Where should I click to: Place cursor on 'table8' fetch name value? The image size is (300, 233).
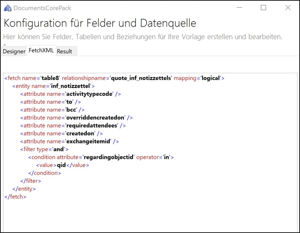(51, 78)
